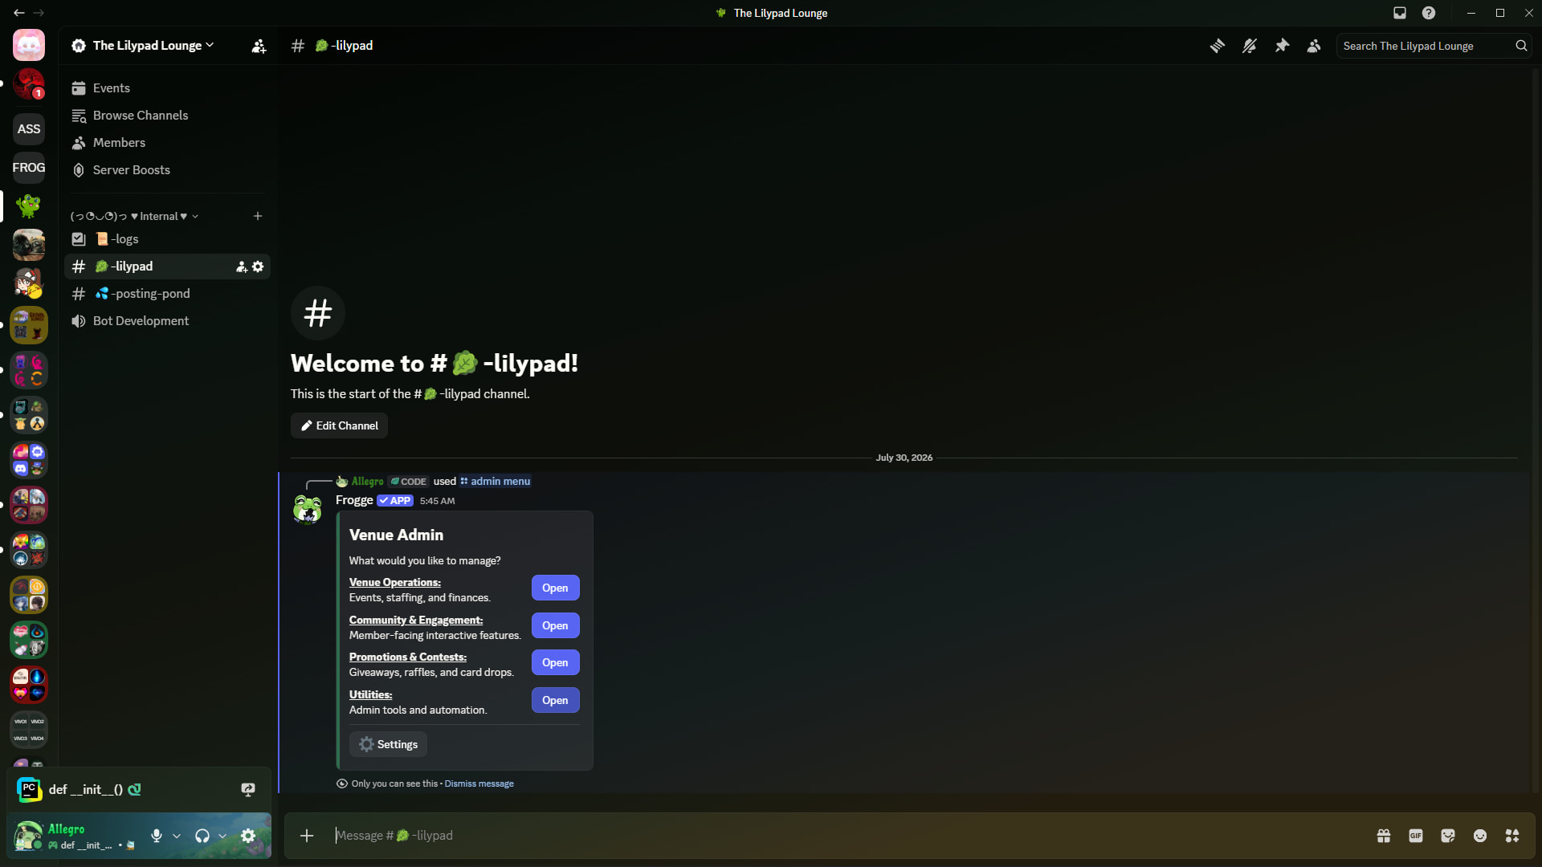Open headphone output options arrow
The height and width of the screenshot is (867, 1542).
point(222,836)
